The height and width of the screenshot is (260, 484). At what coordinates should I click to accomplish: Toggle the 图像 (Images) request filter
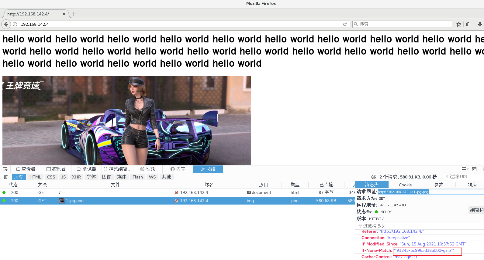click(x=106, y=177)
